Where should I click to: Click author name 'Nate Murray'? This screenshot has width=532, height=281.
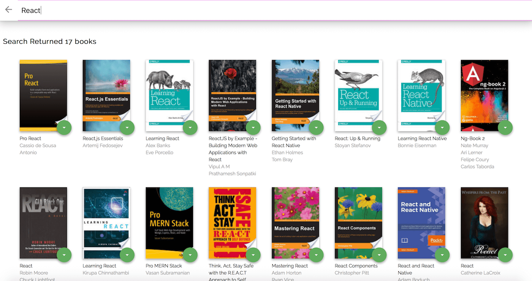tap(475, 145)
